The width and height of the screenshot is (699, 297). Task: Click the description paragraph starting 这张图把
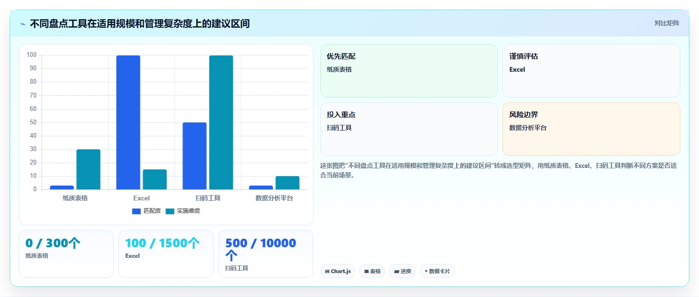tap(498, 170)
